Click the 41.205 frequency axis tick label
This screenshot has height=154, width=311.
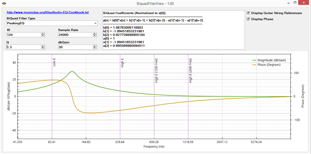18,142
